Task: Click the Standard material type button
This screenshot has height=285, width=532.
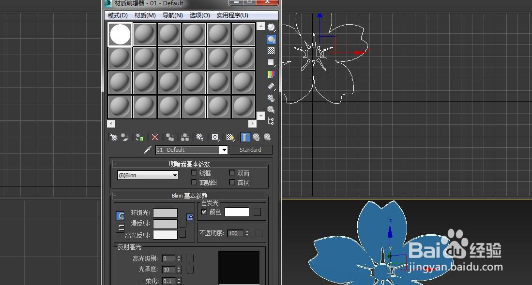Action: click(251, 150)
